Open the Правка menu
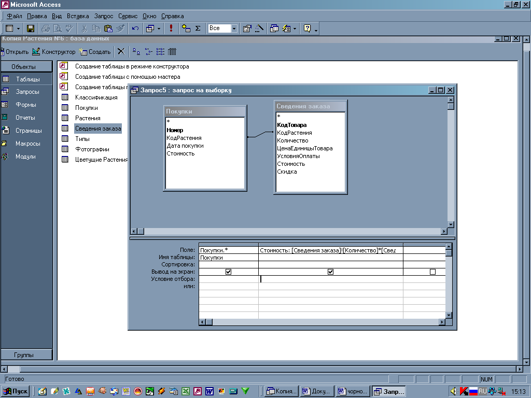 37,16
